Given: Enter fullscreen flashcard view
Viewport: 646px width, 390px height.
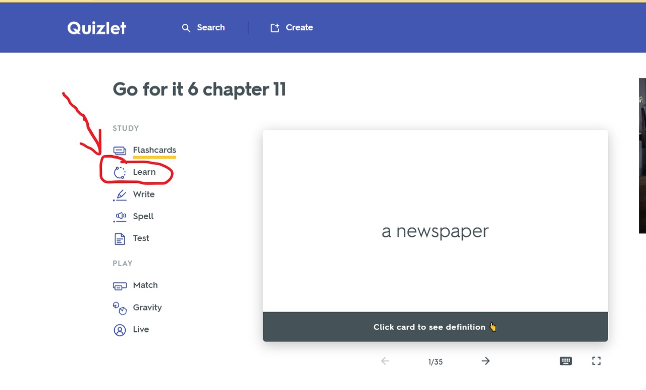Looking at the screenshot, I should 596,361.
